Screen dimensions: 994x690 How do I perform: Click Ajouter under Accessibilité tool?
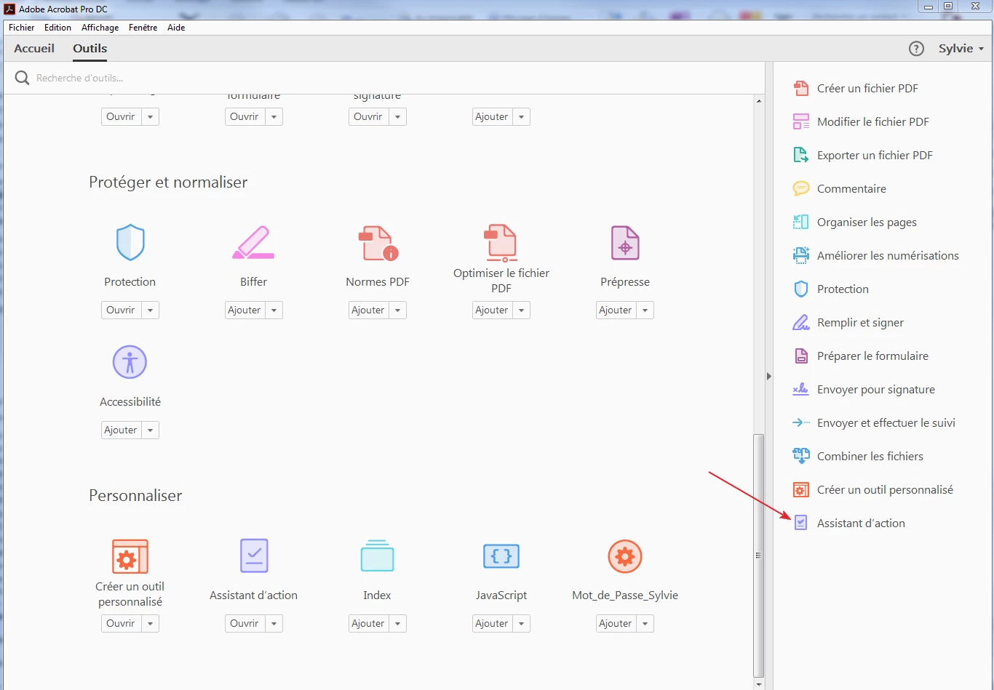tap(121, 430)
